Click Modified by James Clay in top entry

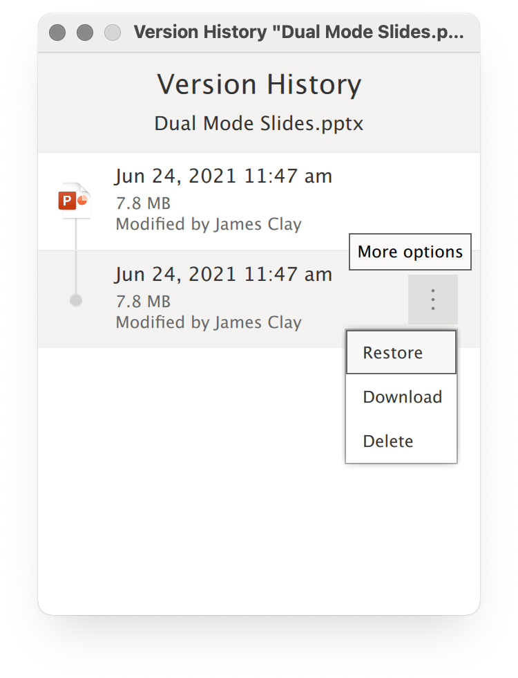coord(209,224)
